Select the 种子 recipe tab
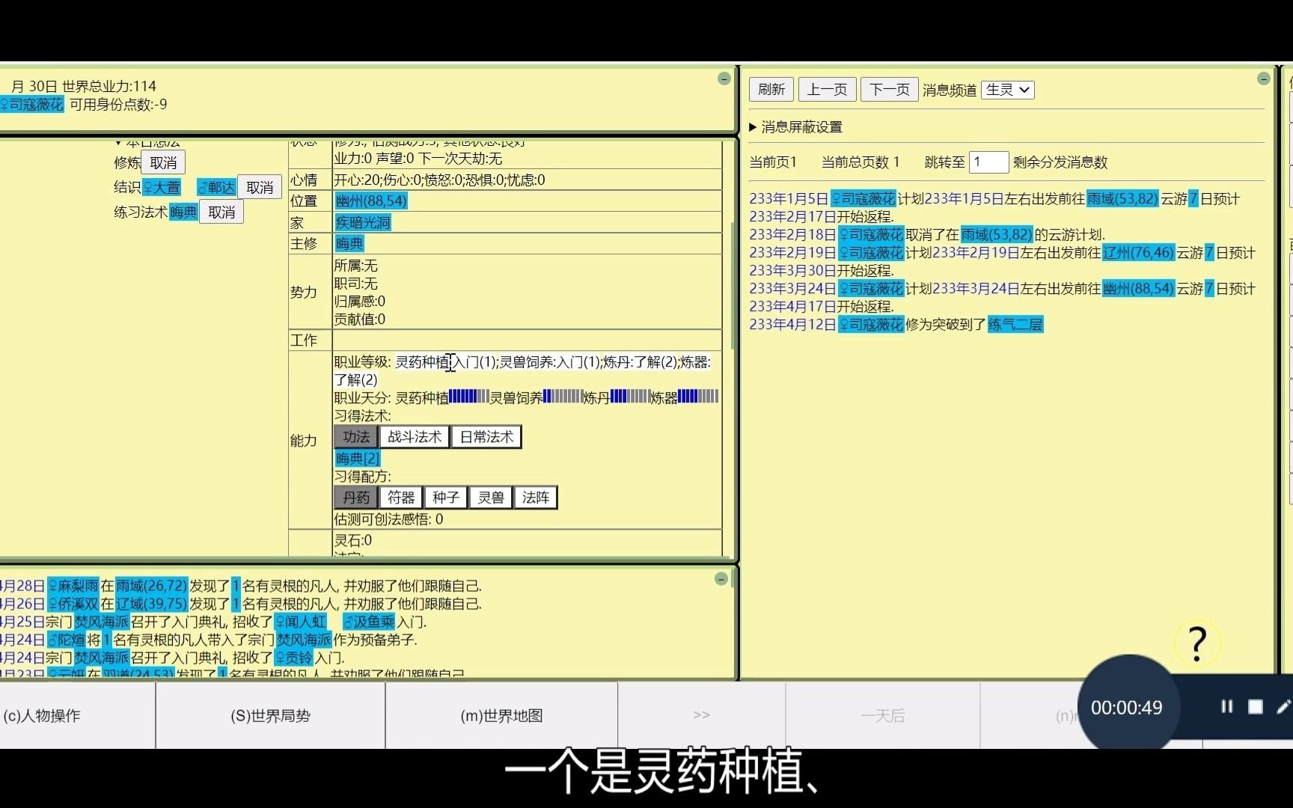 point(446,498)
